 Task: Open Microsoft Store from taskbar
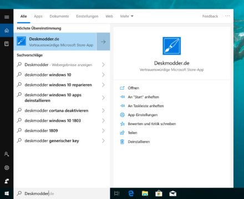point(159,193)
